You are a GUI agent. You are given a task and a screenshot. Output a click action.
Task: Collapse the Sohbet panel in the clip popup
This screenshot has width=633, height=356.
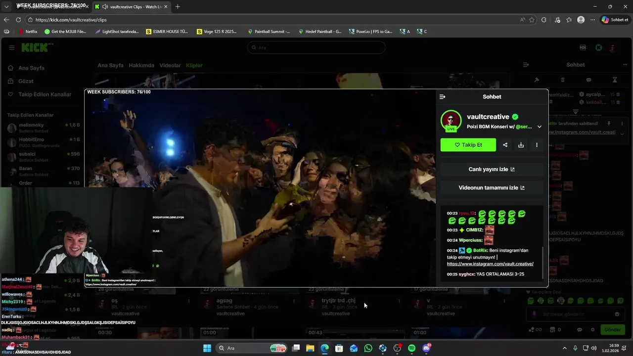(x=442, y=97)
